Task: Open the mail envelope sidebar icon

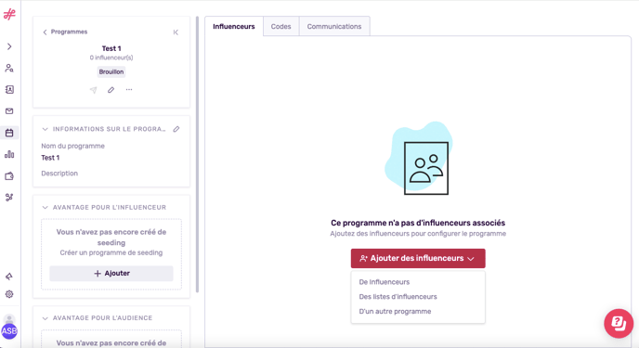Action: [x=9, y=111]
